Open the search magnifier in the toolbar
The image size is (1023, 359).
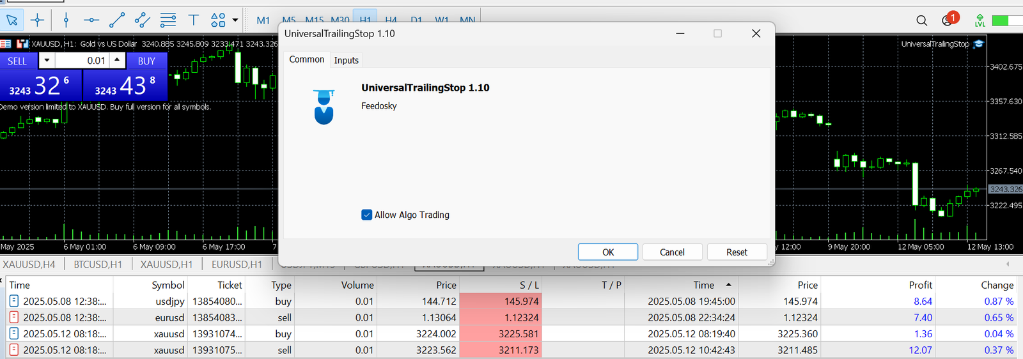(x=921, y=20)
